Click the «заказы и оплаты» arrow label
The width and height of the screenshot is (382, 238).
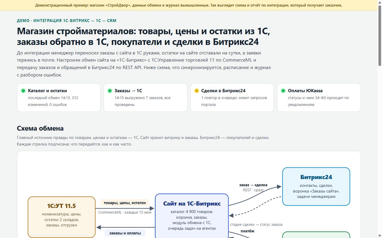click(x=125, y=233)
